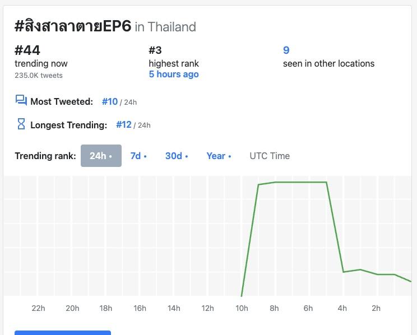Click the green line's flat peak on chart
This screenshot has width=417, height=335.
click(x=300, y=182)
